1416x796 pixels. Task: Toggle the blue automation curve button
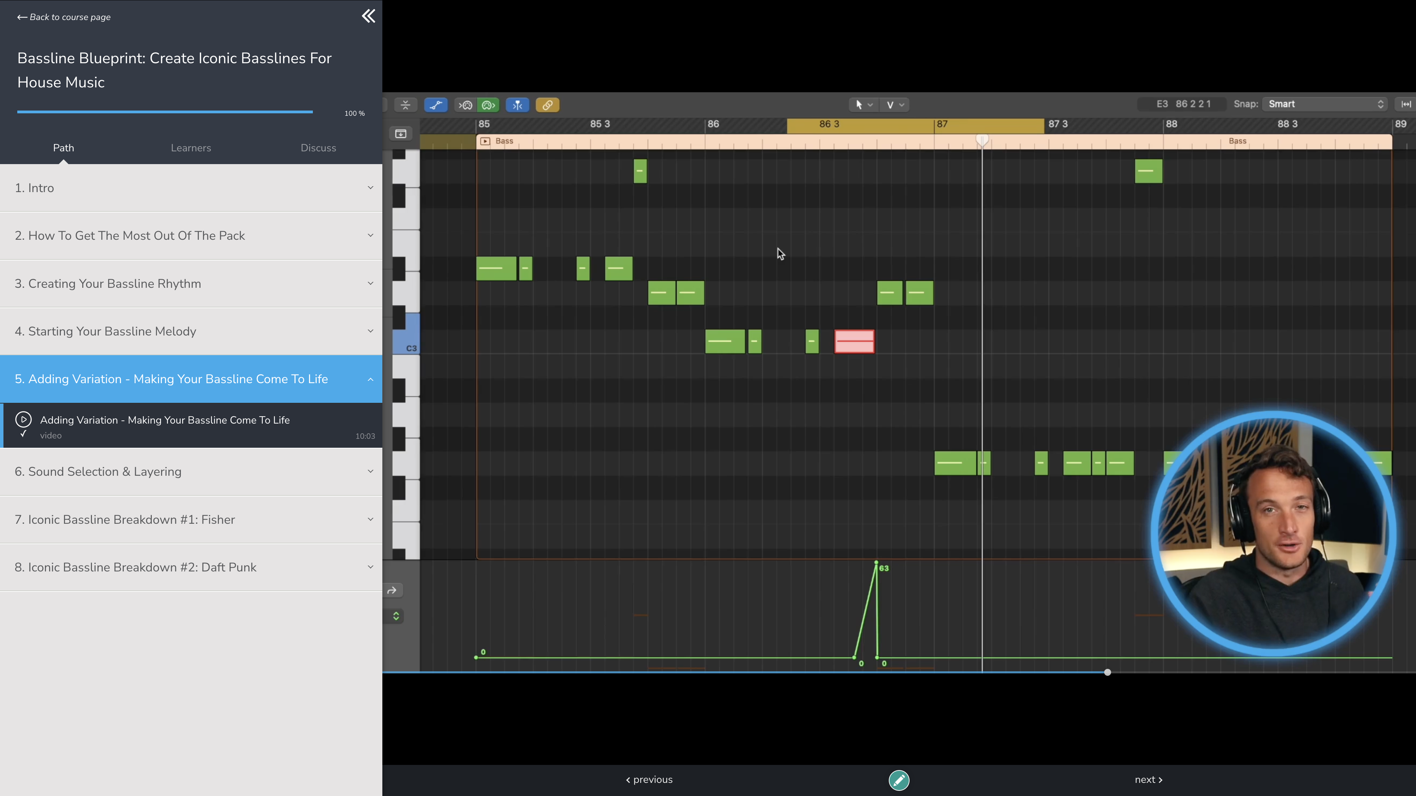(436, 105)
